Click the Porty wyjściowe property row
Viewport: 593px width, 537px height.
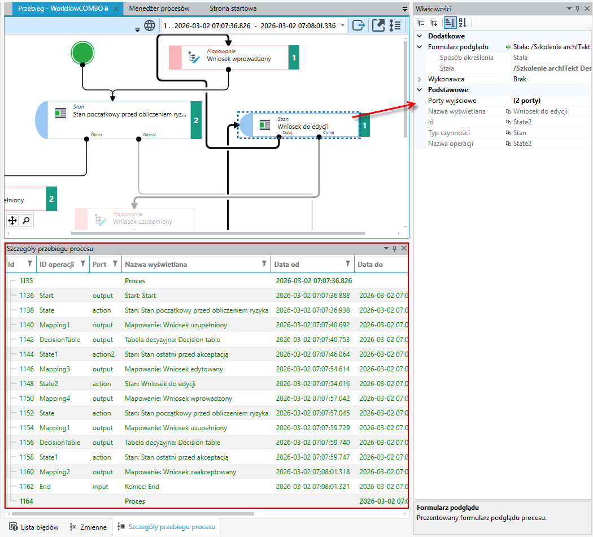coord(503,101)
